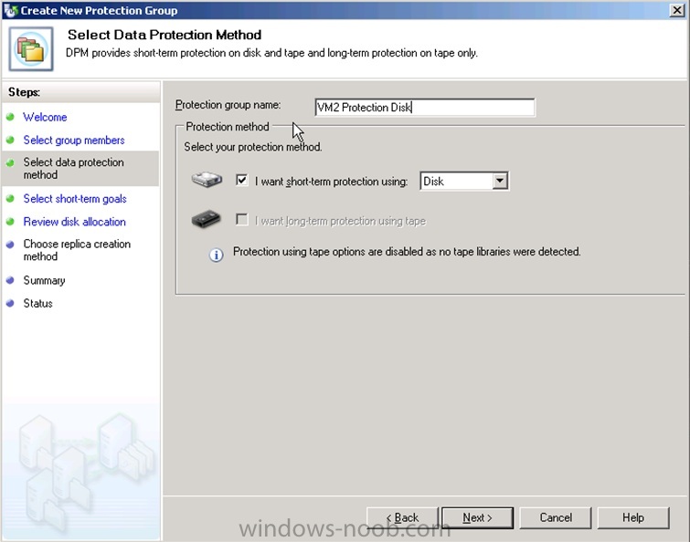The width and height of the screenshot is (690, 542).
Task: Click the DPM icon in the title bar
Action: (11, 10)
